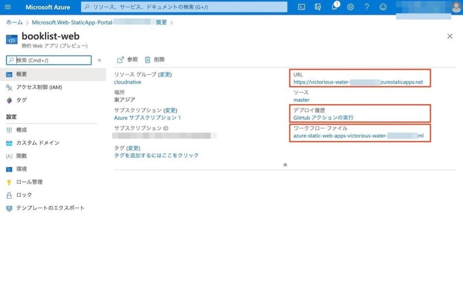Click the 構成 sliders icon
The width and height of the screenshot is (463, 284).
tap(9, 130)
